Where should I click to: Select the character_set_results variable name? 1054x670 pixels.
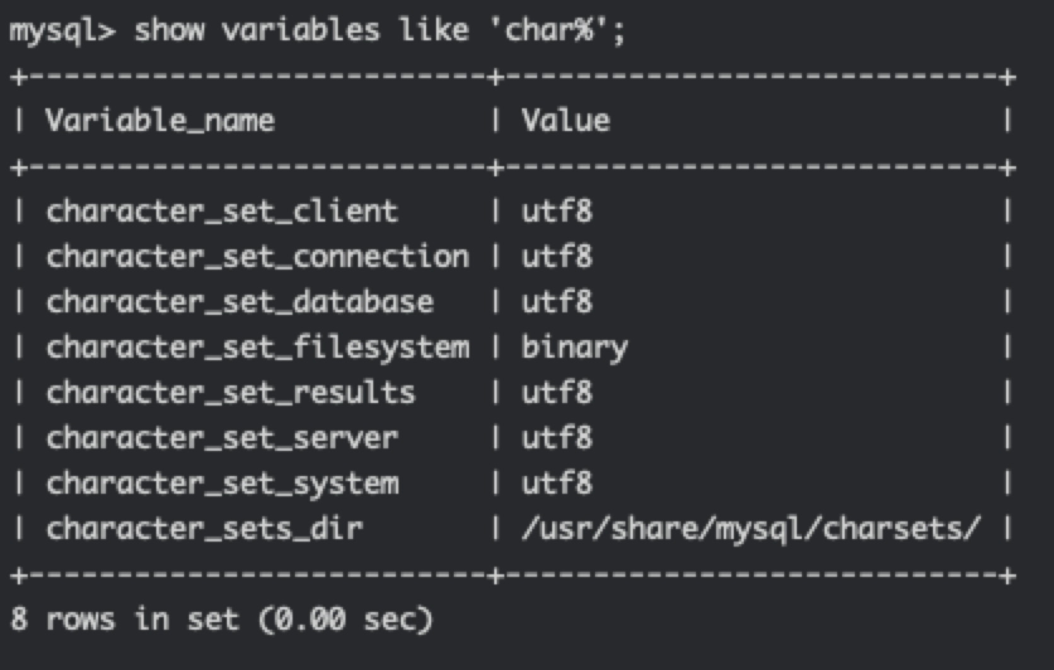tap(231, 392)
